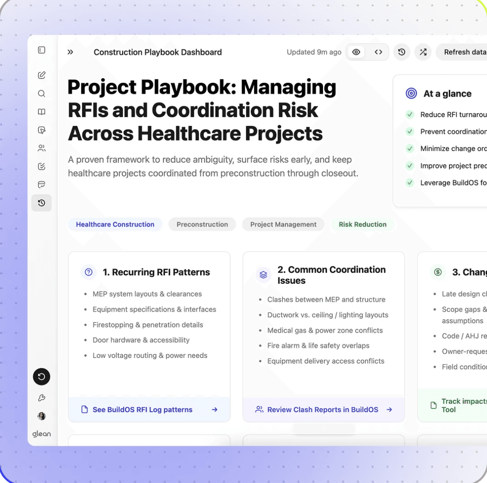
Task: Select Healthcare Construction tag
Action: (115, 224)
